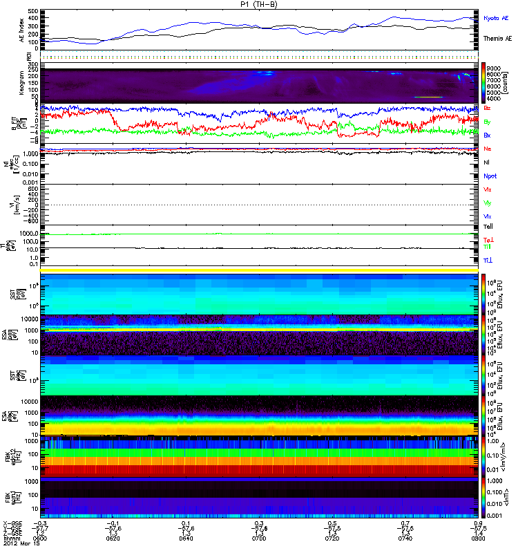Image resolution: width=518 pixels, height=553 pixels.
Task: Click the "0620" time axis label
Action: point(113,538)
